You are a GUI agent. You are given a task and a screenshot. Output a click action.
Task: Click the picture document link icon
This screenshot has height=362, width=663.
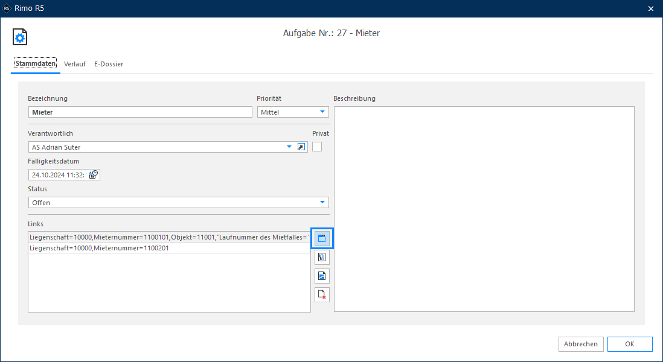[x=322, y=276]
